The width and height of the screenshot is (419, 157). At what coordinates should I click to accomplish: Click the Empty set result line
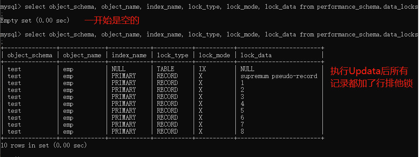click(35, 20)
